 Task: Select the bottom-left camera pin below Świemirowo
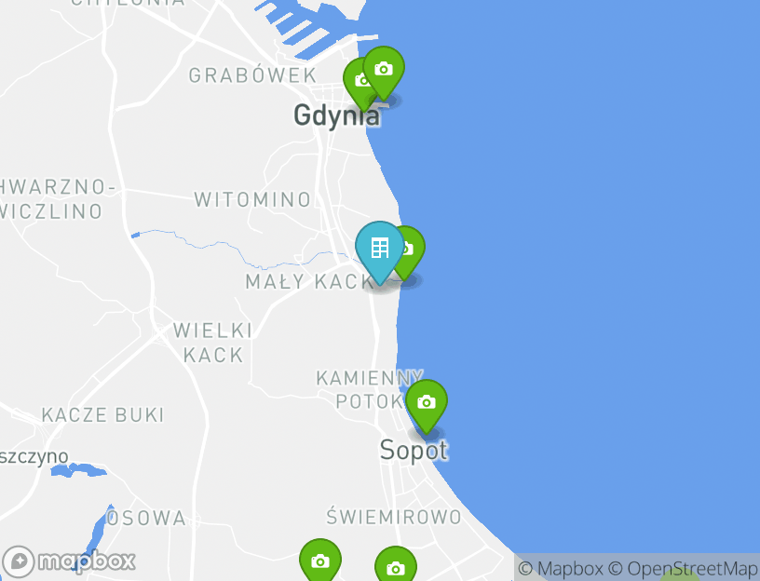319,561
